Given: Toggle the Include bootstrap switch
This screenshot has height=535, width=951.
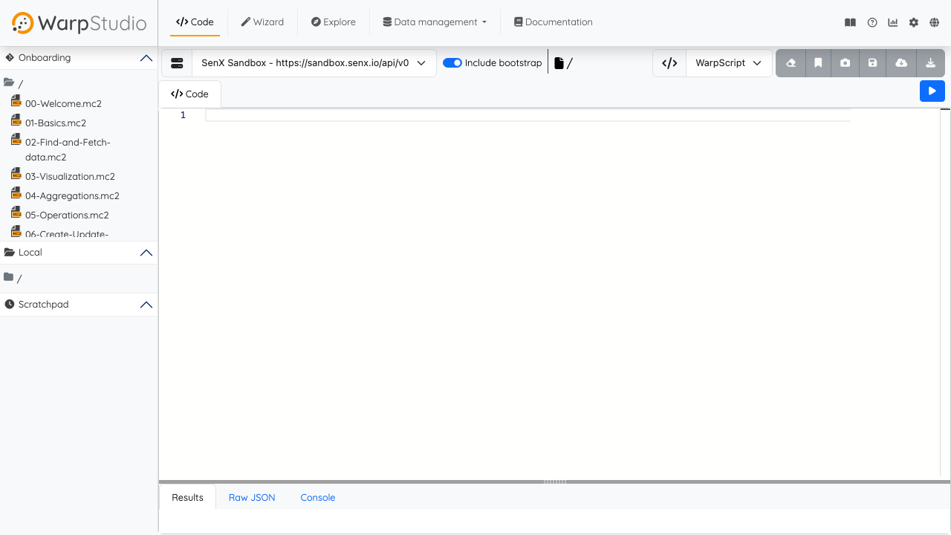Looking at the screenshot, I should [x=452, y=63].
